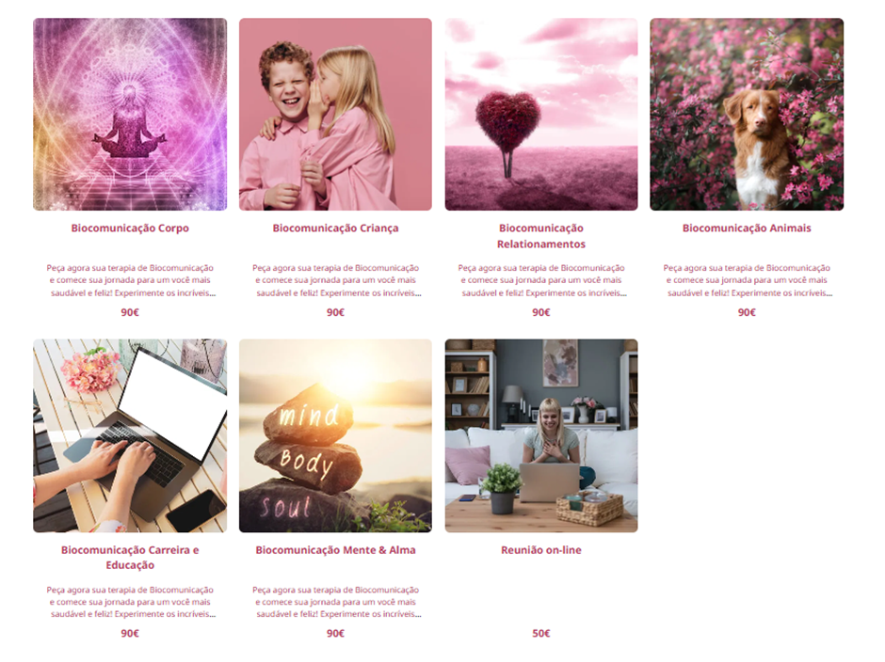Image resolution: width=885 pixels, height=662 pixels.
Task: Open Biocomunicação Relacionamentos product title
Action: [541, 236]
